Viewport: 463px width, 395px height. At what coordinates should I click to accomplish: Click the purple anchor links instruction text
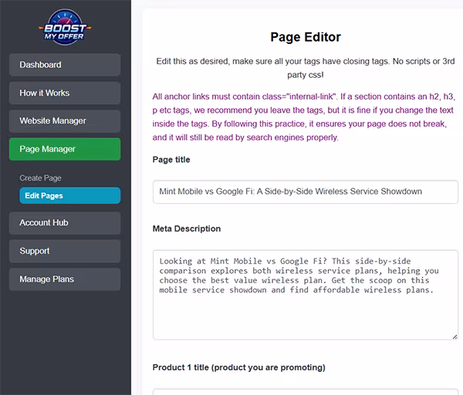pos(304,117)
